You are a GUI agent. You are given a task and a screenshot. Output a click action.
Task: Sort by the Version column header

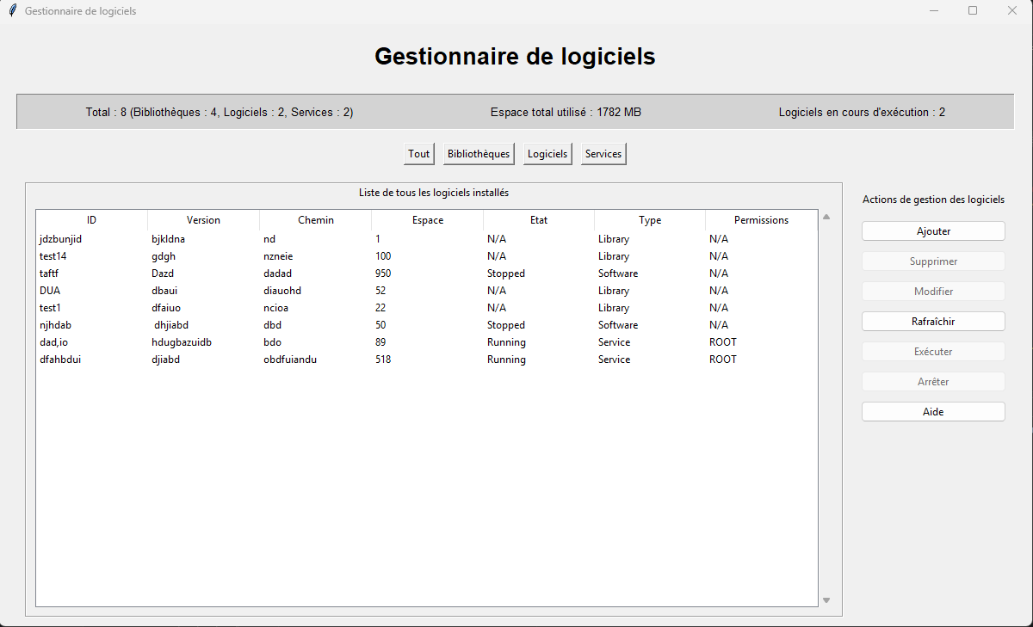(x=203, y=220)
